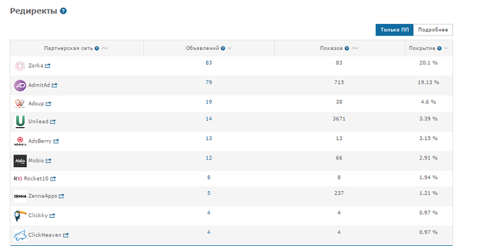Click the Редиректы section heading
Screen dimensions: 482x246
click(x=34, y=11)
